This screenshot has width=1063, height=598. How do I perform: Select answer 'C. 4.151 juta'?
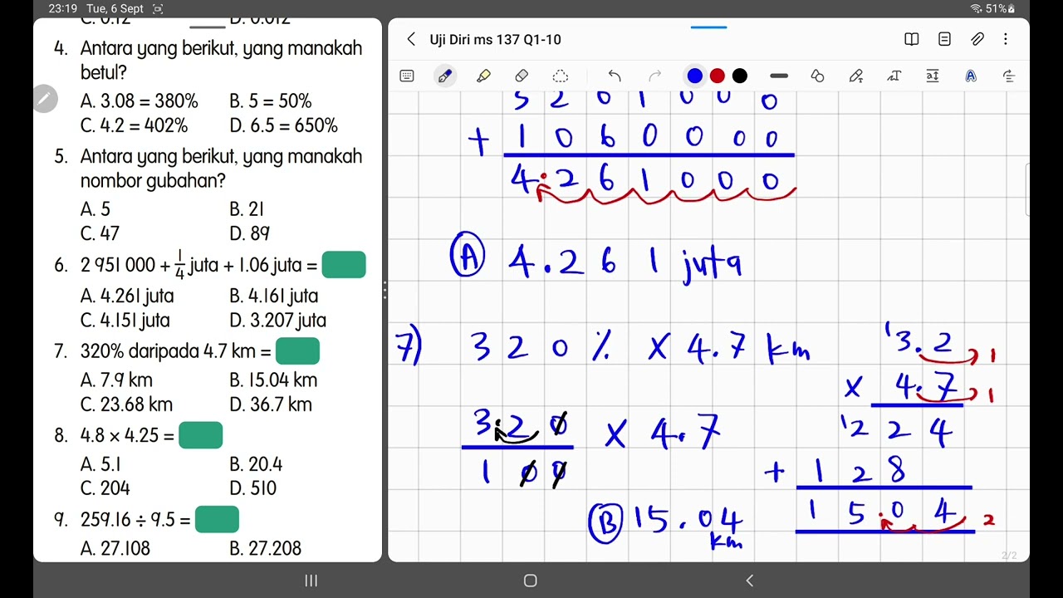pos(125,321)
